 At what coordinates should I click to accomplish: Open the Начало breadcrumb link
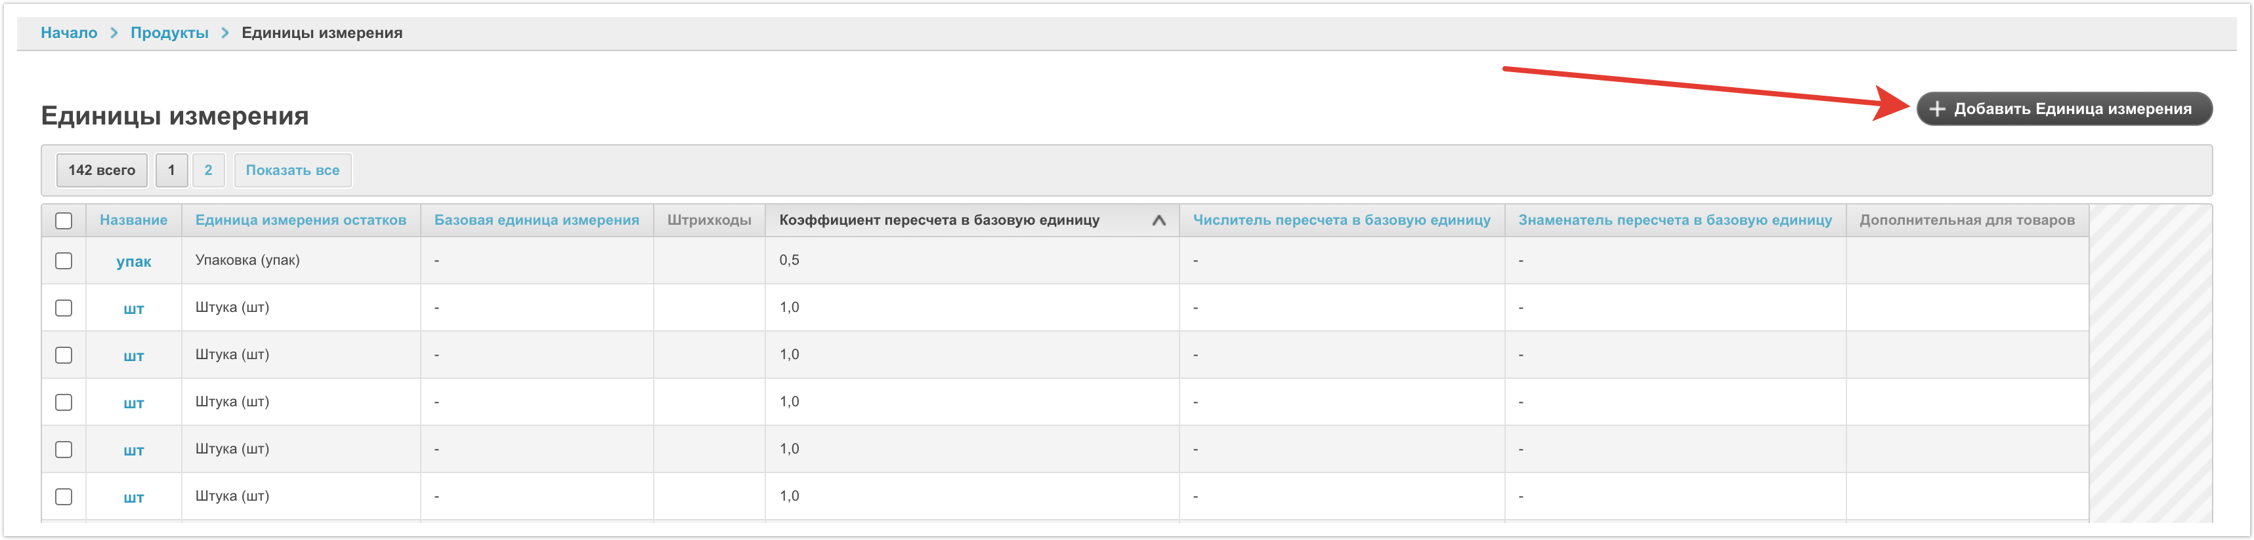point(69,33)
